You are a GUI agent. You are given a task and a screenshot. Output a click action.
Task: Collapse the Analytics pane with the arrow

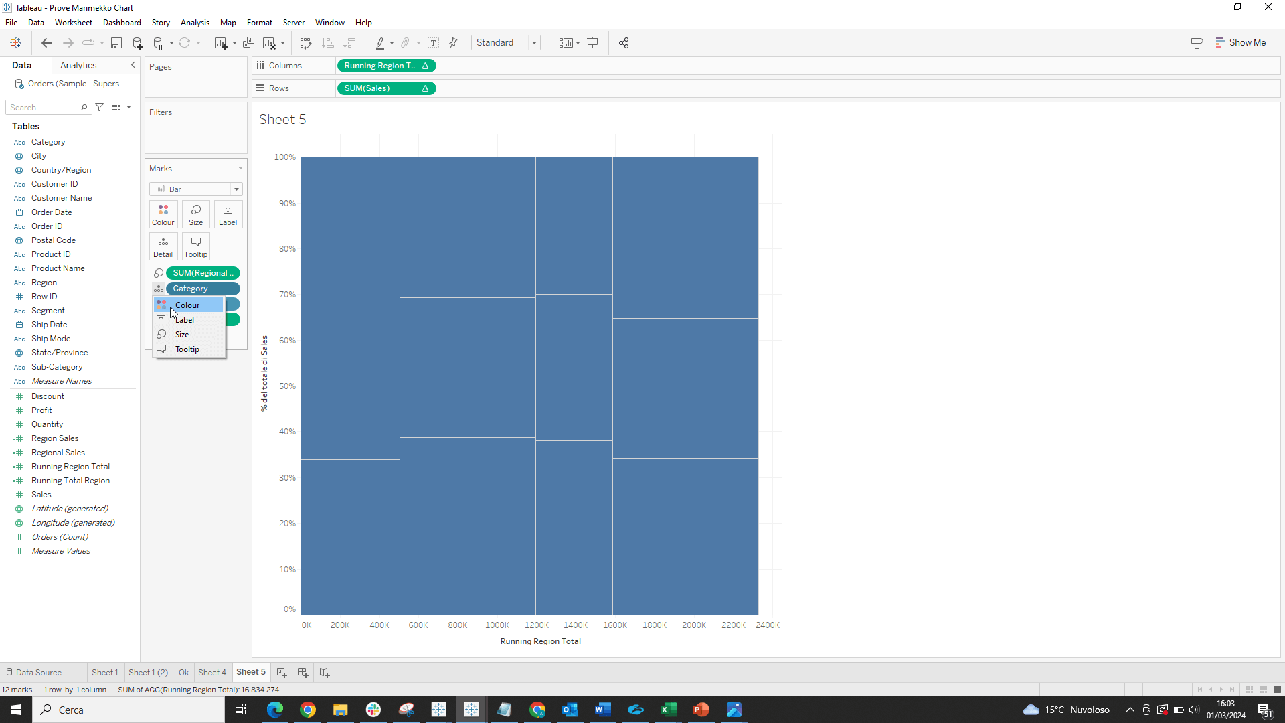pos(133,65)
